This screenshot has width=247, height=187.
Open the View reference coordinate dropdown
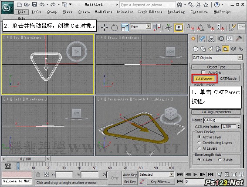[141, 26]
